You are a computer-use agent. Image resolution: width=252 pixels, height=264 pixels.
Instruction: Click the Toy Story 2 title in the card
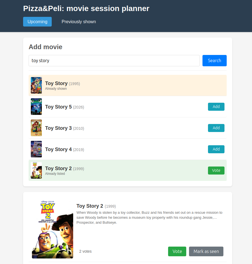tap(90, 206)
